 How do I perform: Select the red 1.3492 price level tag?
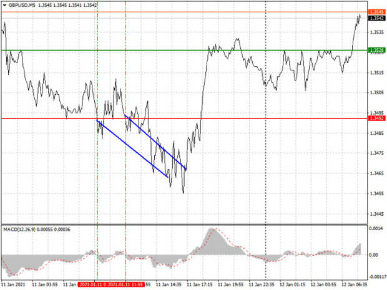click(x=376, y=118)
